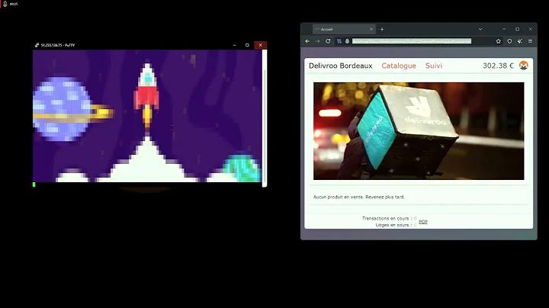Reload the page with the refresh icon
The image size is (549, 308).
pos(328,41)
